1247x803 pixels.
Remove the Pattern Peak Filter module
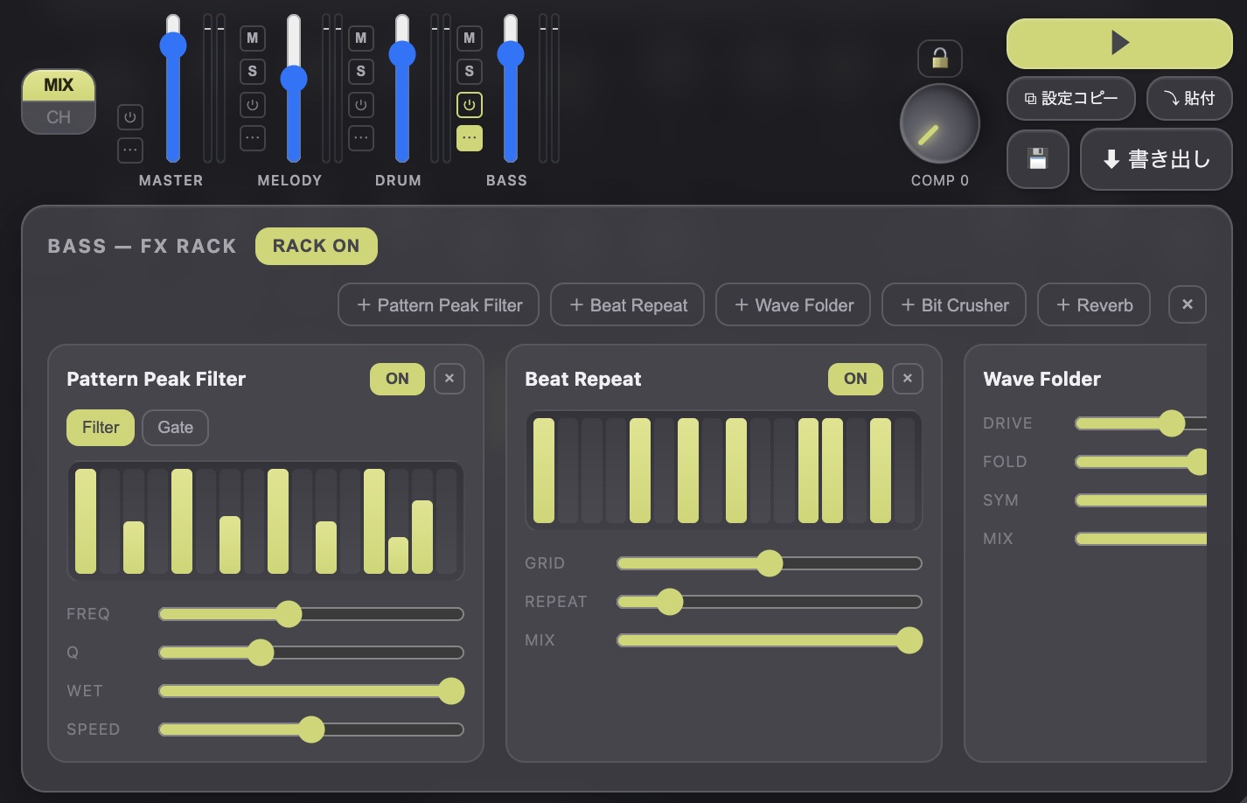[449, 379]
